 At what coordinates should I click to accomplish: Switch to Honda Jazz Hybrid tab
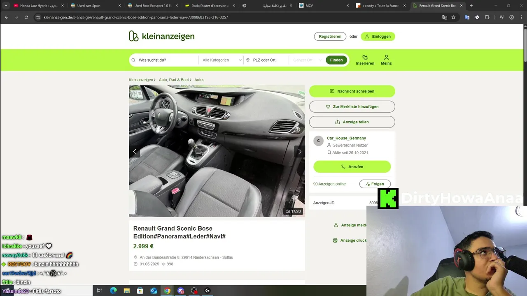38,6
